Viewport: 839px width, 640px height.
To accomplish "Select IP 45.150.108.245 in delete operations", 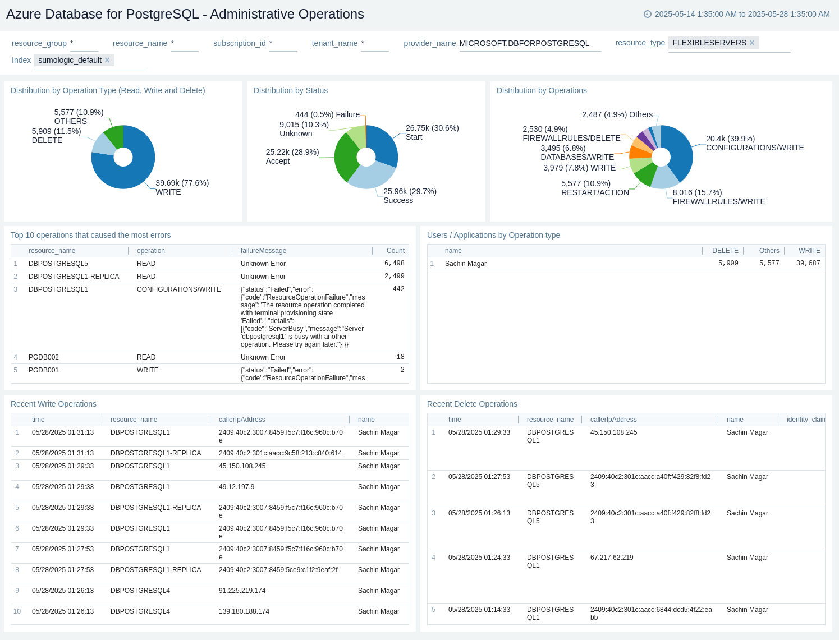I will tap(614, 432).
